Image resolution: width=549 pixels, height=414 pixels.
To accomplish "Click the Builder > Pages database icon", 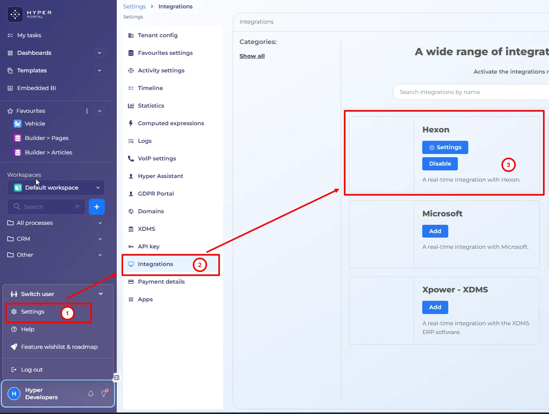I will point(18,138).
